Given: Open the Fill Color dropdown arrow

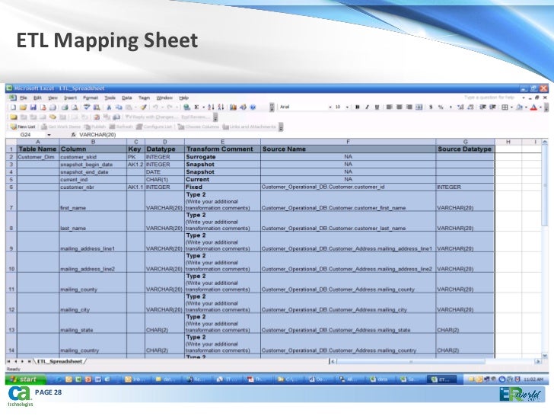Looking at the screenshot, I should click(x=526, y=107).
